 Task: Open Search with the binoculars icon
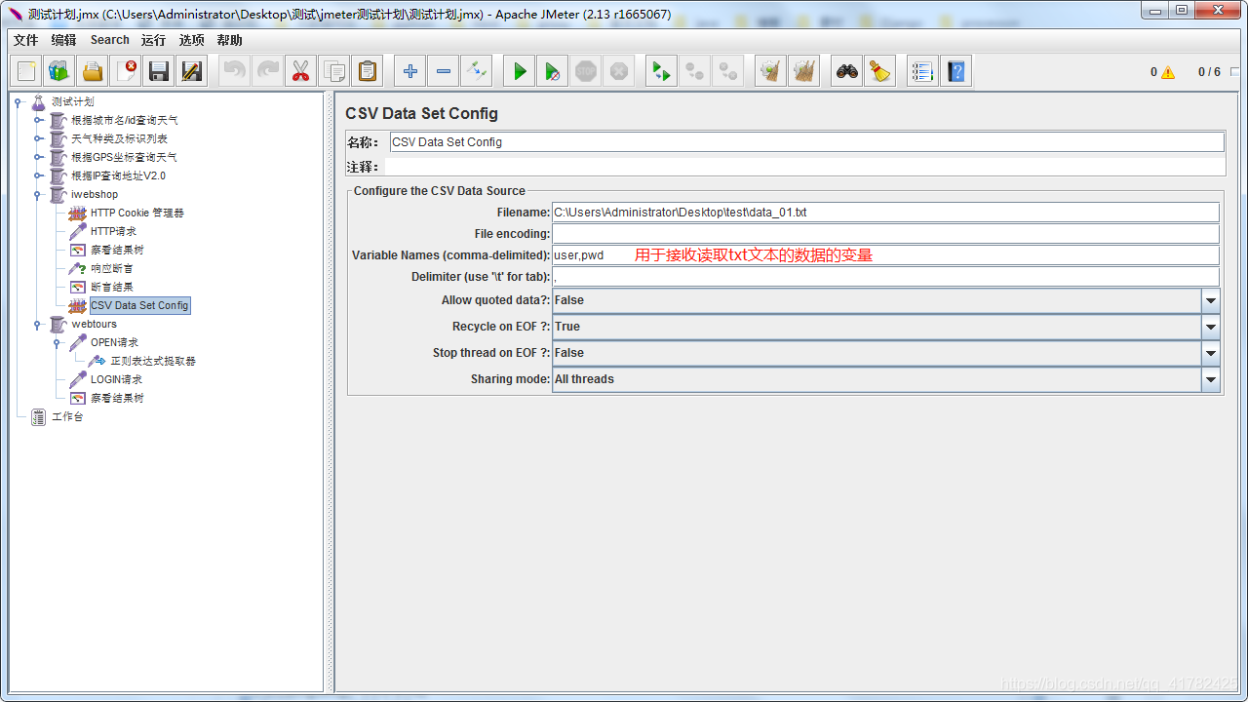click(x=847, y=71)
